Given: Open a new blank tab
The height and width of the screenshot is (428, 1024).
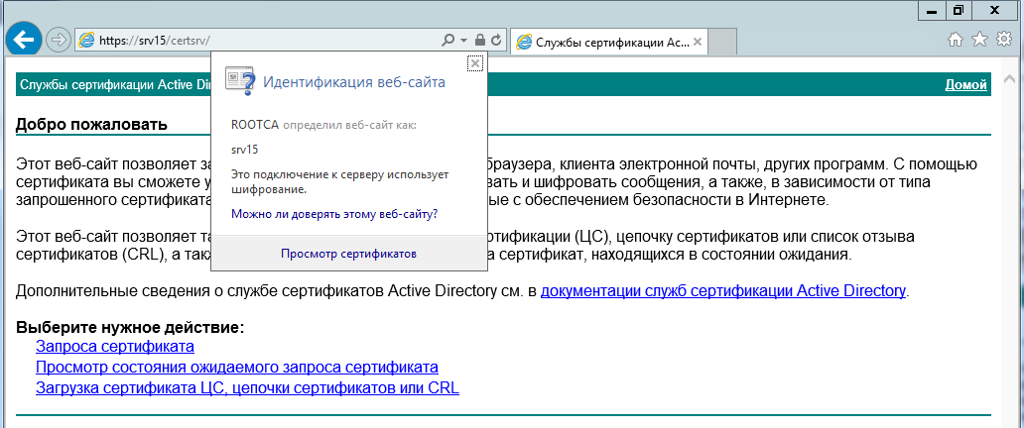Looking at the screenshot, I should pos(722,43).
